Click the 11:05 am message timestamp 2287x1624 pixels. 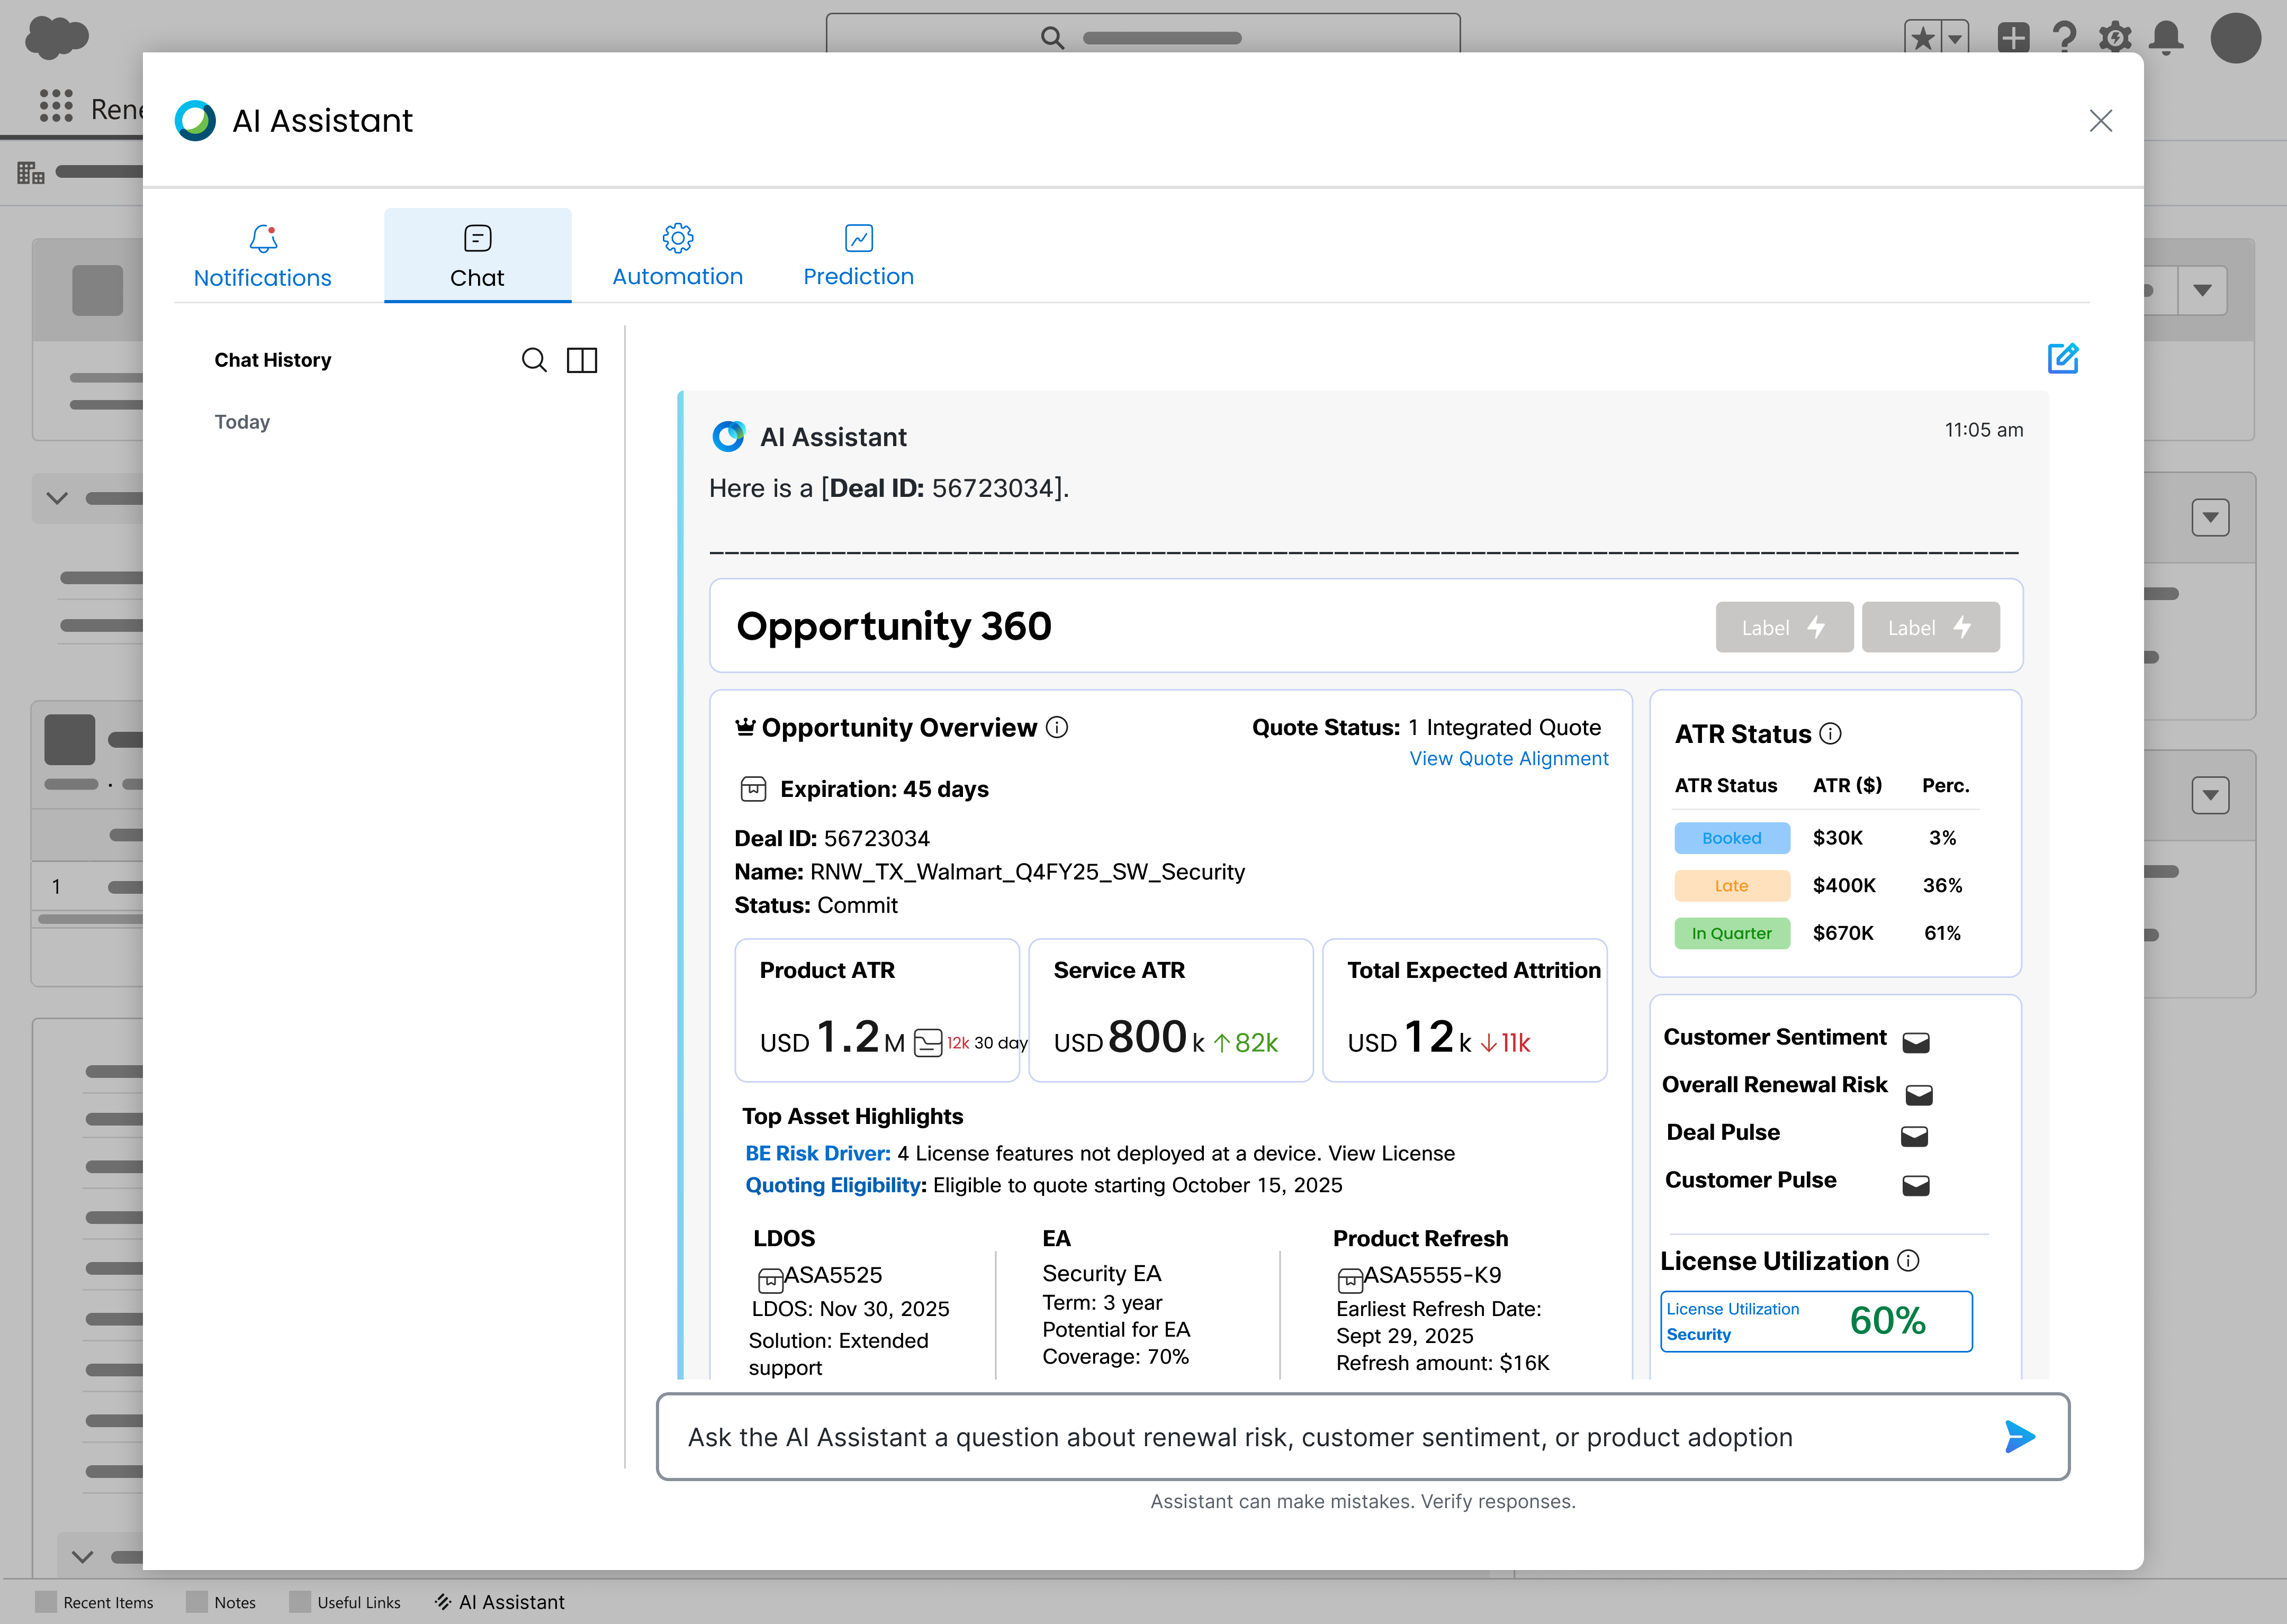1983,430
